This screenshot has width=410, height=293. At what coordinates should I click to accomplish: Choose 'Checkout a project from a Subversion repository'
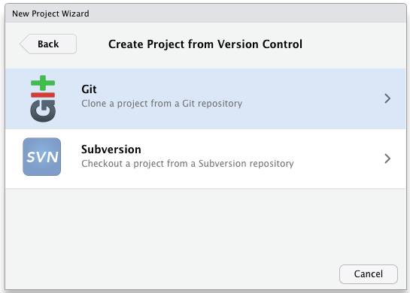[x=187, y=164]
